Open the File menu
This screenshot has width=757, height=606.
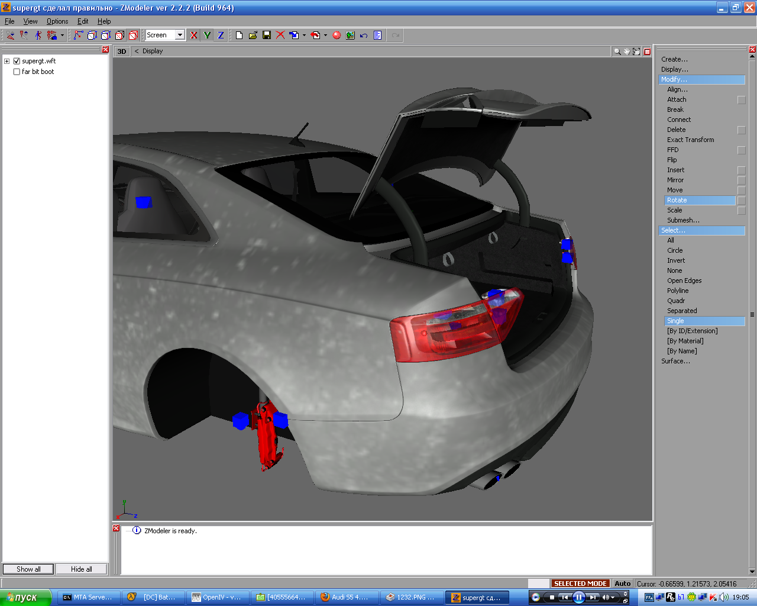9,21
